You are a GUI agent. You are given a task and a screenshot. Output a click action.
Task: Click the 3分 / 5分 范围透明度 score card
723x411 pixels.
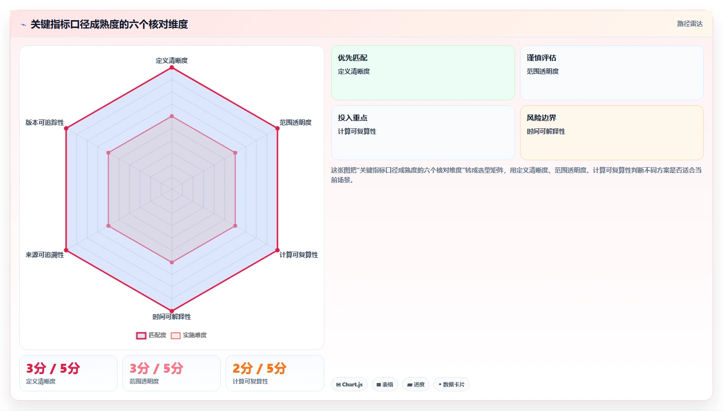172,373
